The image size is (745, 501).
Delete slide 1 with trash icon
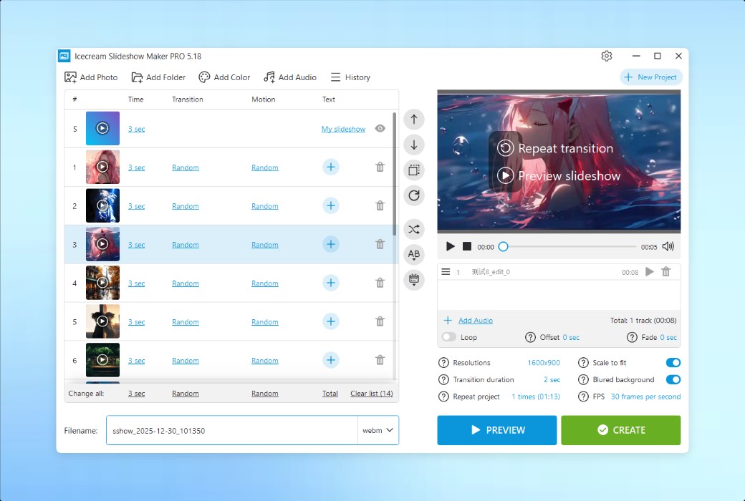point(380,167)
